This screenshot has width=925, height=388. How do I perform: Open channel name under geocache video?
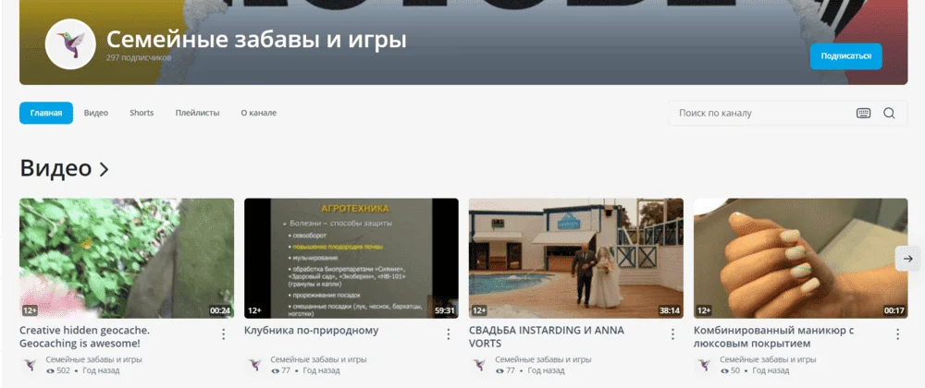(93, 359)
